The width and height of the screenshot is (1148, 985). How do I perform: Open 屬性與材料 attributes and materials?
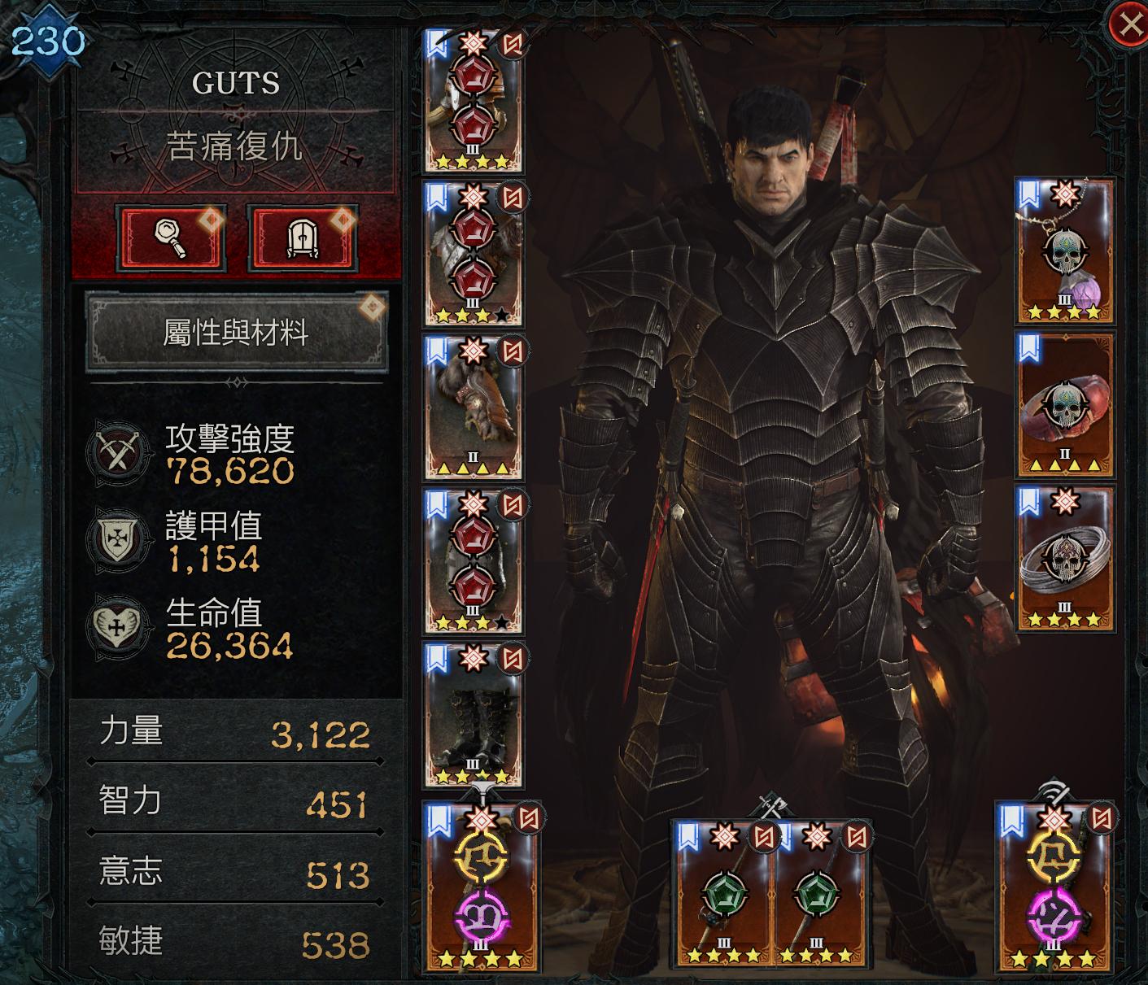[236, 333]
